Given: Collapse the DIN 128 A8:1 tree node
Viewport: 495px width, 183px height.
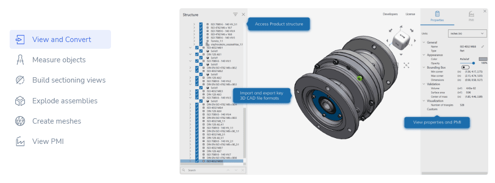Looking at the screenshot, I should [191, 55].
